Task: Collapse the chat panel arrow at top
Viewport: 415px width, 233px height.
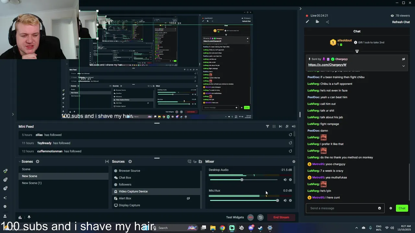Action: pyautogui.click(x=300, y=9)
